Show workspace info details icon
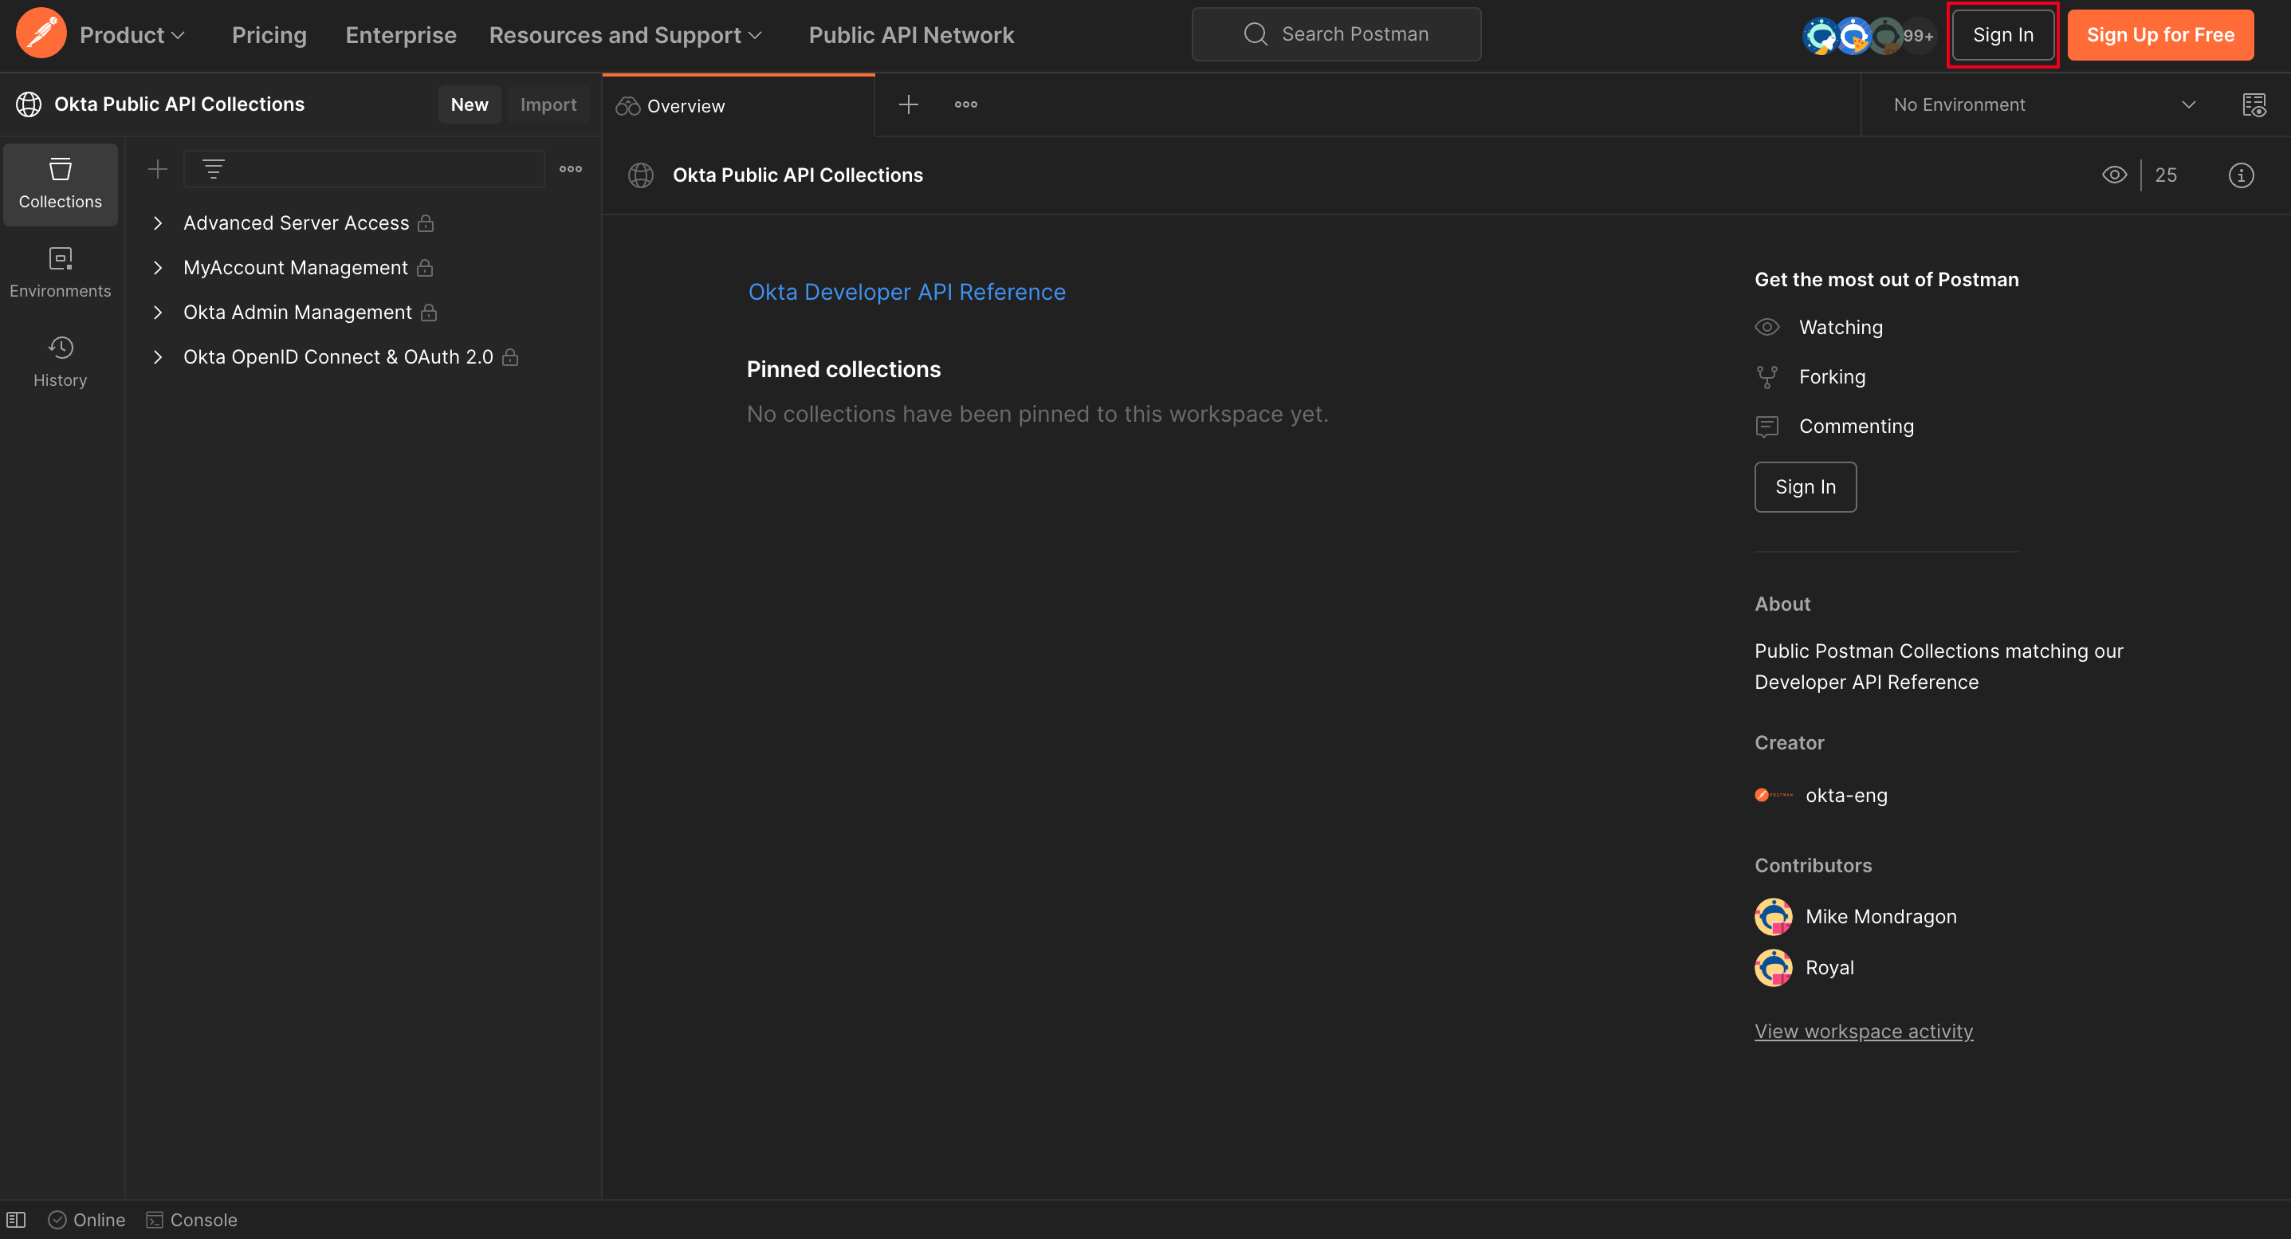This screenshot has width=2291, height=1239. click(2240, 175)
